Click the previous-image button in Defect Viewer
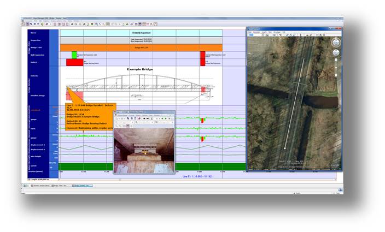The image size is (385, 232). click(x=144, y=118)
